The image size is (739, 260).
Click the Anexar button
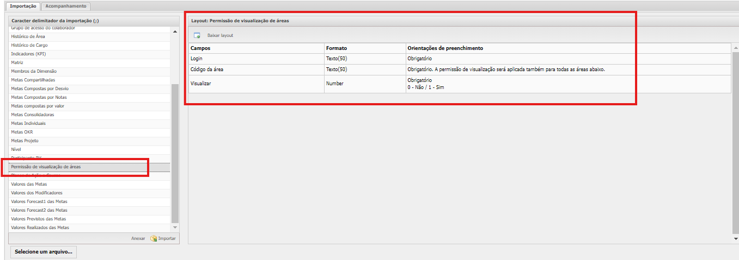click(138, 238)
